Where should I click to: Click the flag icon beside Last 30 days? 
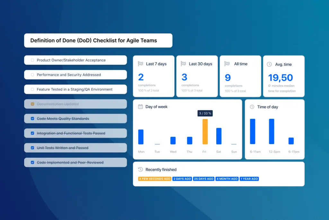coord(183,63)
